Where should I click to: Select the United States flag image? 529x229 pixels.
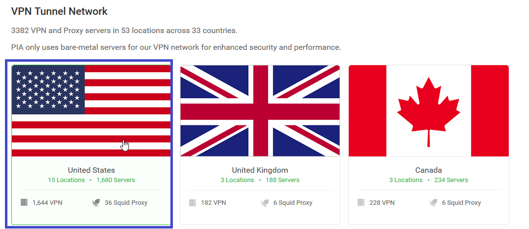click(91, 111)
